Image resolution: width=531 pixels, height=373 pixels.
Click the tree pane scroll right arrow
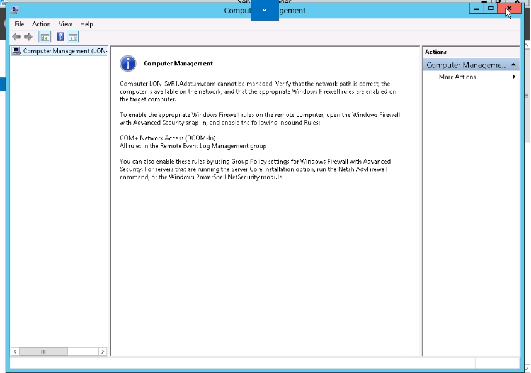tap(103, 352)
